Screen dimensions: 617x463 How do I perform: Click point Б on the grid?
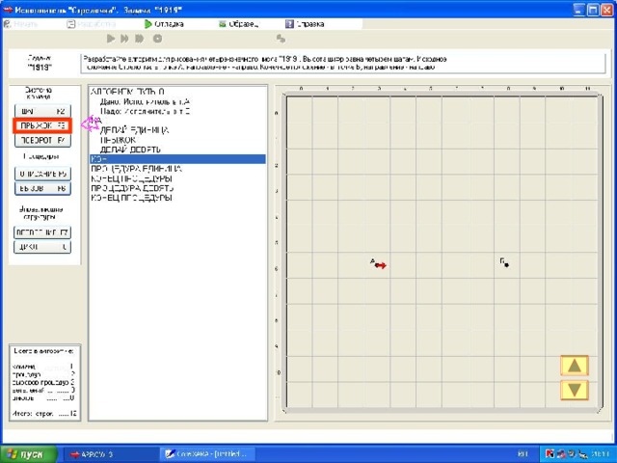point(506,264)
